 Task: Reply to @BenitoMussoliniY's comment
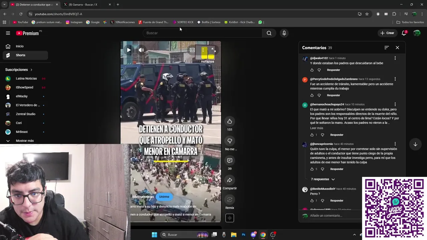(337, 201)
